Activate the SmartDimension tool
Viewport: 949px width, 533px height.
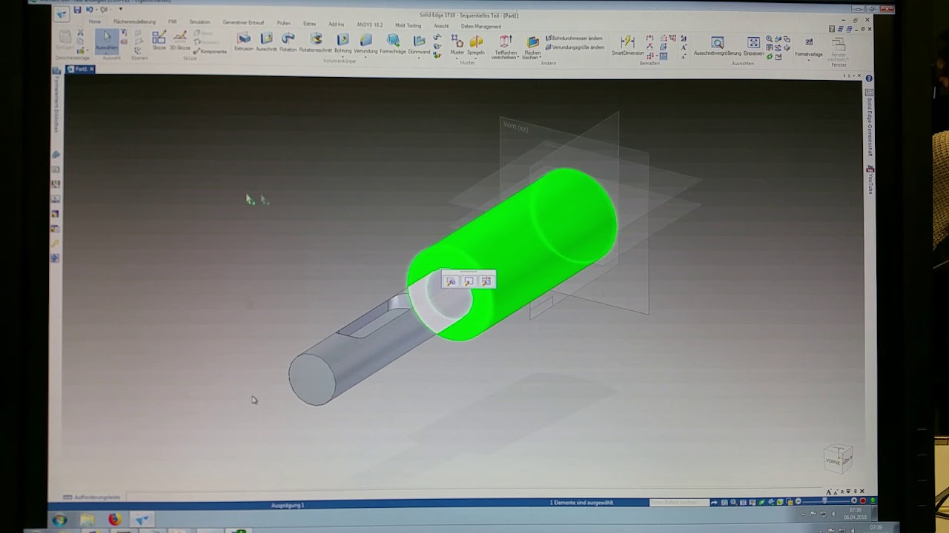click(x=627, y=46)
